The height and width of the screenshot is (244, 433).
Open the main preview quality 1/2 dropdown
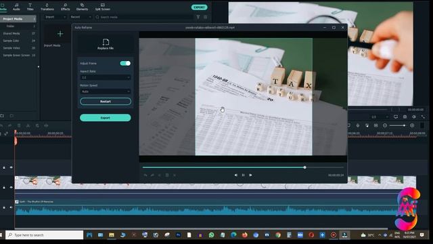(x=380, y=117)
